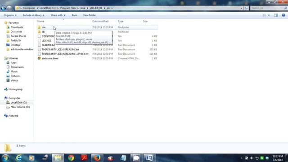
Task: Change the view with the view icon
Action: tap(264, 15)
